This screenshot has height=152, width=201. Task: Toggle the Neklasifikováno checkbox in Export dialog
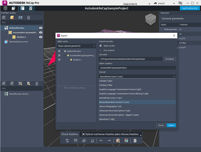coord(59,51)
